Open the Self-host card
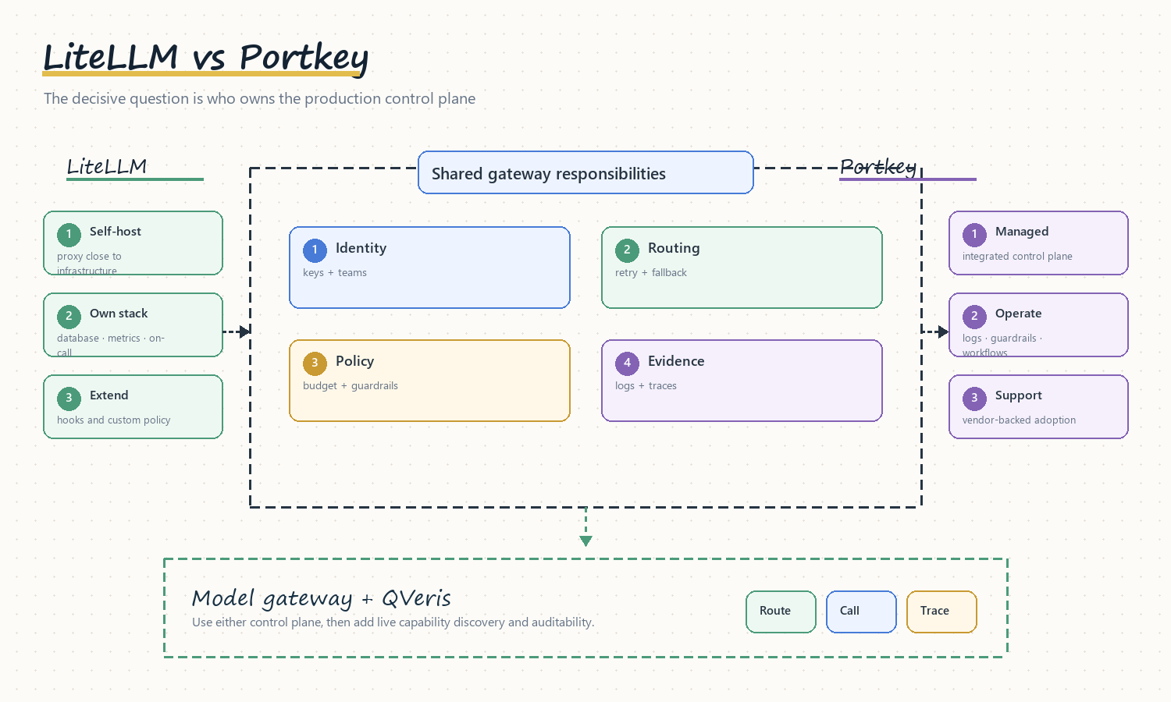 [x=133, y=243]
